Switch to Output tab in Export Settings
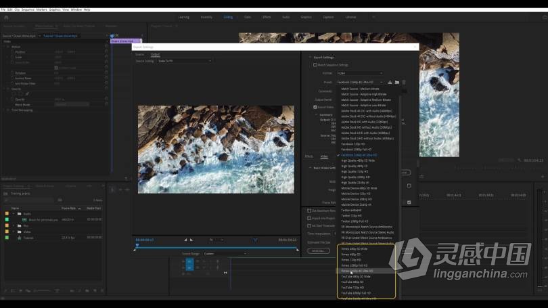548x308 pixels. (x=155, y=55)
